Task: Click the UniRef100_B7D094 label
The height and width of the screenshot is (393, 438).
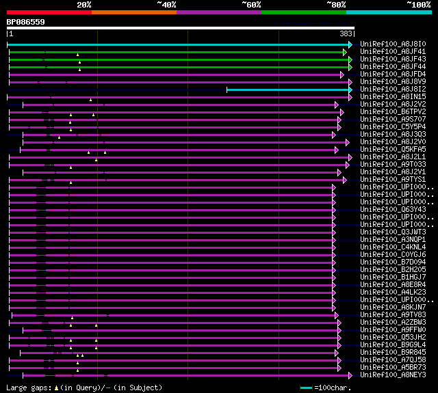Action: pos(393,262)
